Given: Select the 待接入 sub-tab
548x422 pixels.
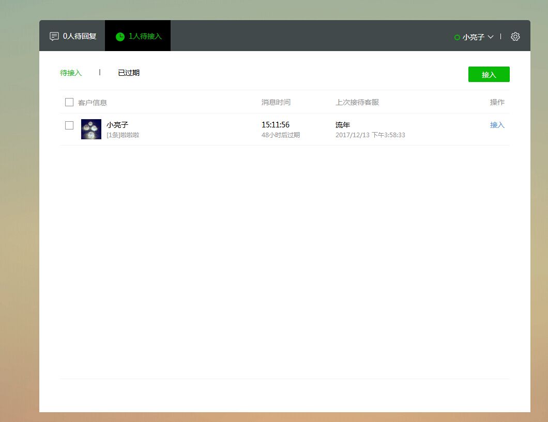Looking at the screenshot, I should 71,73.
